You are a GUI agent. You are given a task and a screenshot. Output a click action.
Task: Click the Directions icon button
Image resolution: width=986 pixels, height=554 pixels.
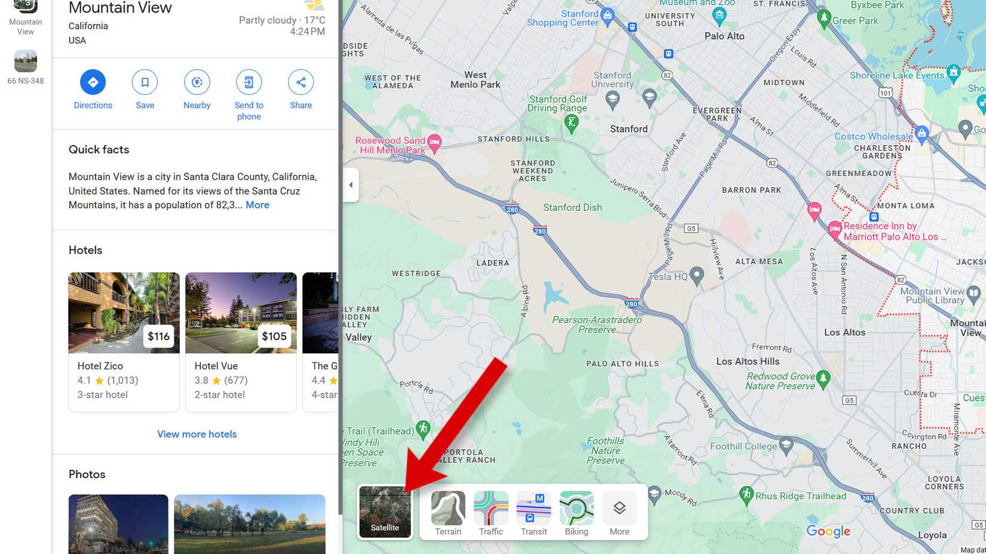point(93,82)
